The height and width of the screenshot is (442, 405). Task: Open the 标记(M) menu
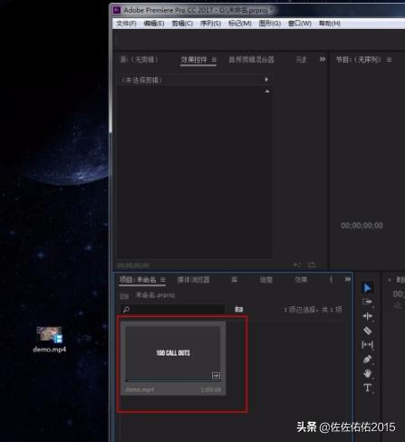(239, 24)
